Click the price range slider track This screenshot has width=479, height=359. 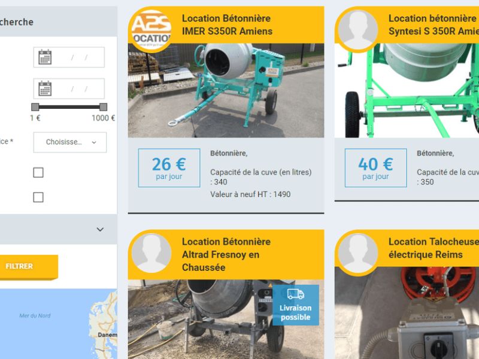[x=69, y=107]
